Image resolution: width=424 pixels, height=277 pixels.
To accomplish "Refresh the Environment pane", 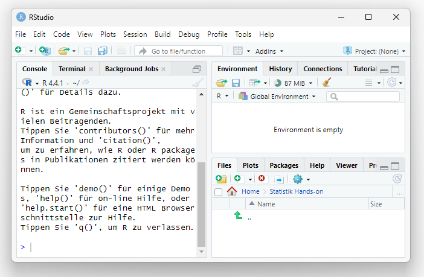I will coord(392,82).
